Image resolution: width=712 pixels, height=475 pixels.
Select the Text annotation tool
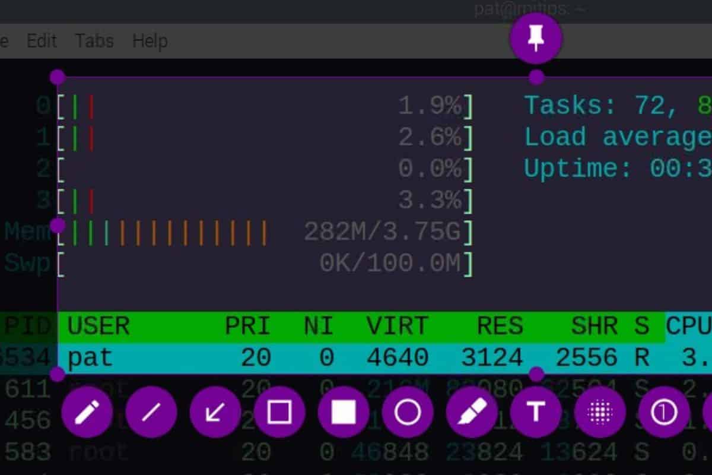click(x=536, y=412)
